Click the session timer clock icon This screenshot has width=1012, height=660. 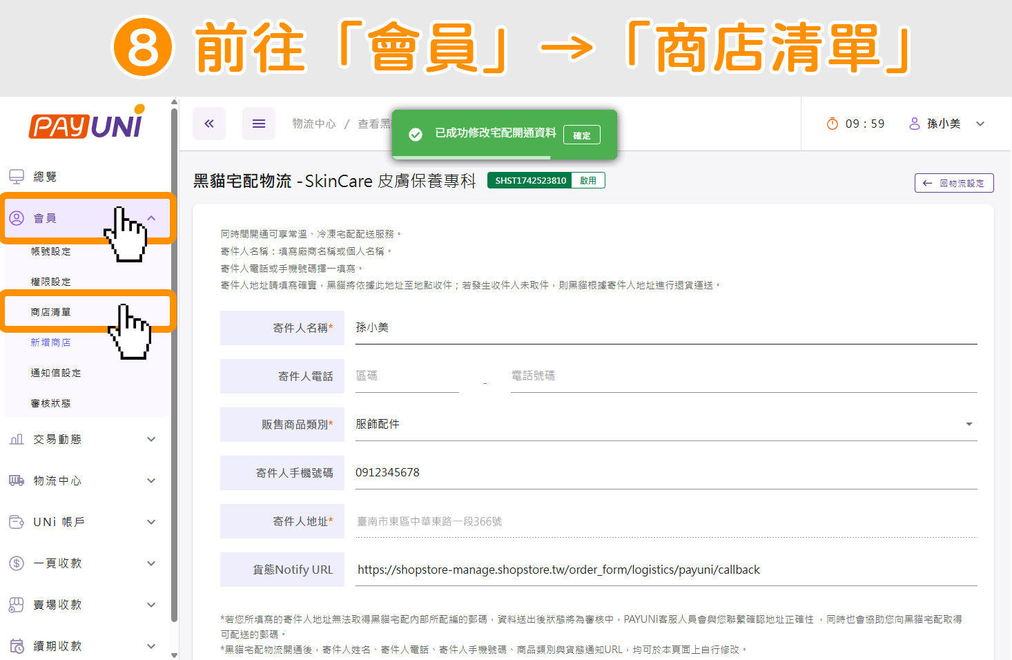tap(833, 124)
